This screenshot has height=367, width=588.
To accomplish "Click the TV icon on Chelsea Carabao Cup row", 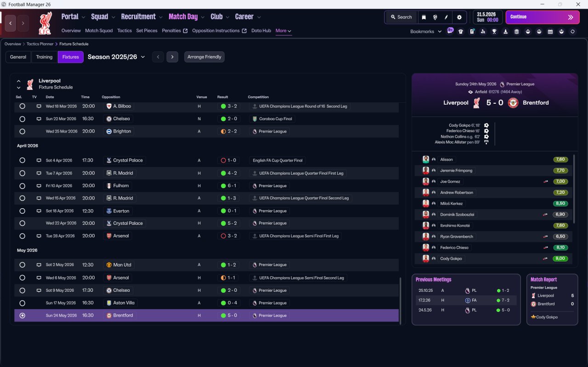I will tap(39, 119).
